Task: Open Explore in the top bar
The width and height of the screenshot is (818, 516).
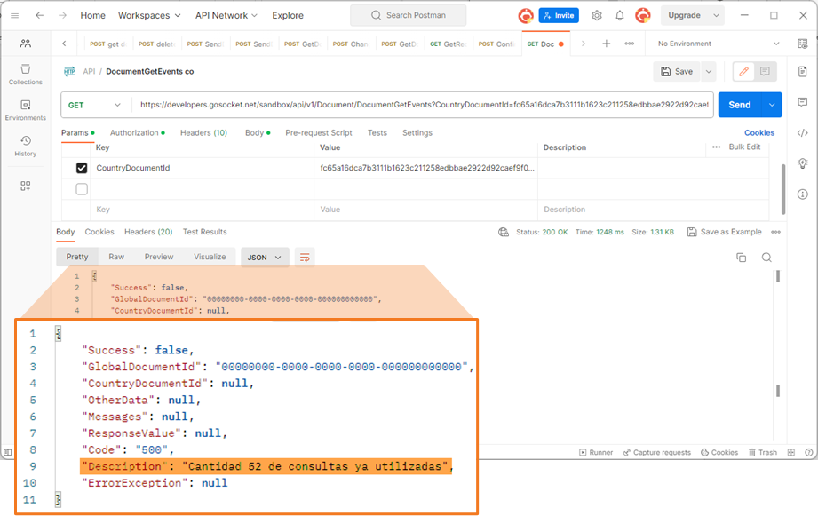Action: click(288, 16)
